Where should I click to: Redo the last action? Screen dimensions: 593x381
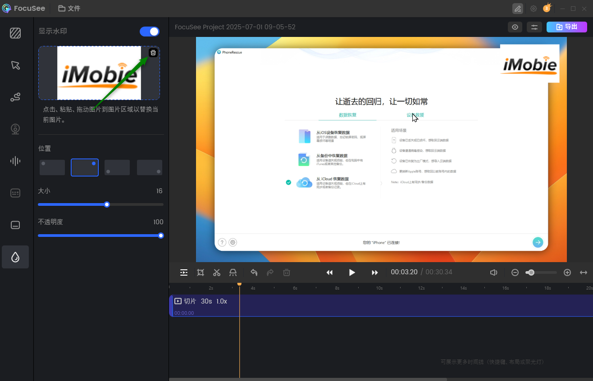tap(270, 272)
